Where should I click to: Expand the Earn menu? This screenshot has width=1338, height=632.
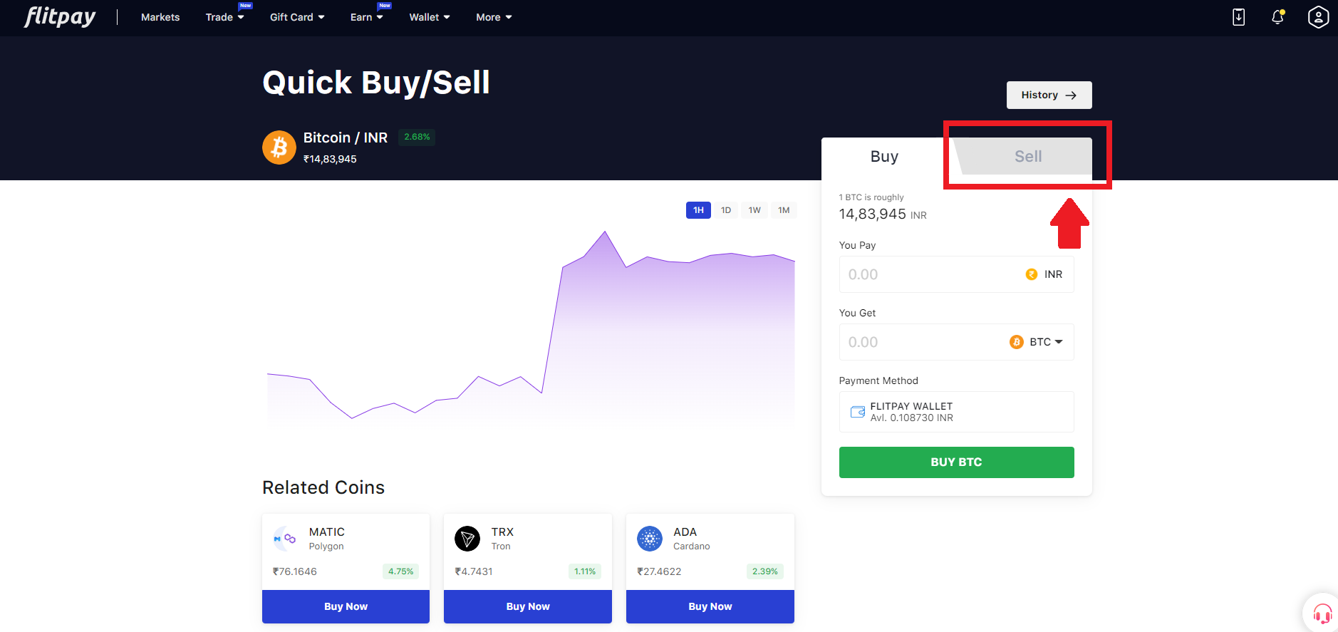pos(366,17)
